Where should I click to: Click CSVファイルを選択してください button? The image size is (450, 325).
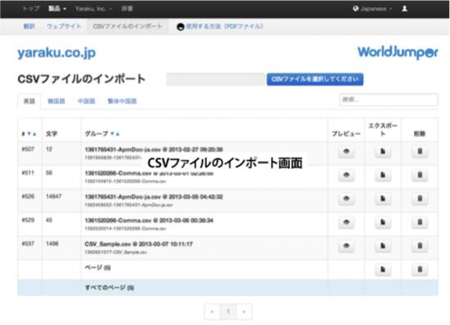coord(315,79)
